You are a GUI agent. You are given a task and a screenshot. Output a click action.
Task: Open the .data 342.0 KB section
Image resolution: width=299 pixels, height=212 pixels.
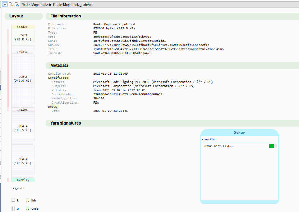pos(23,79)
